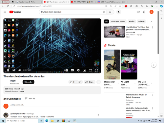
Task: Click the Type here to search box
Action: point(22,121)
